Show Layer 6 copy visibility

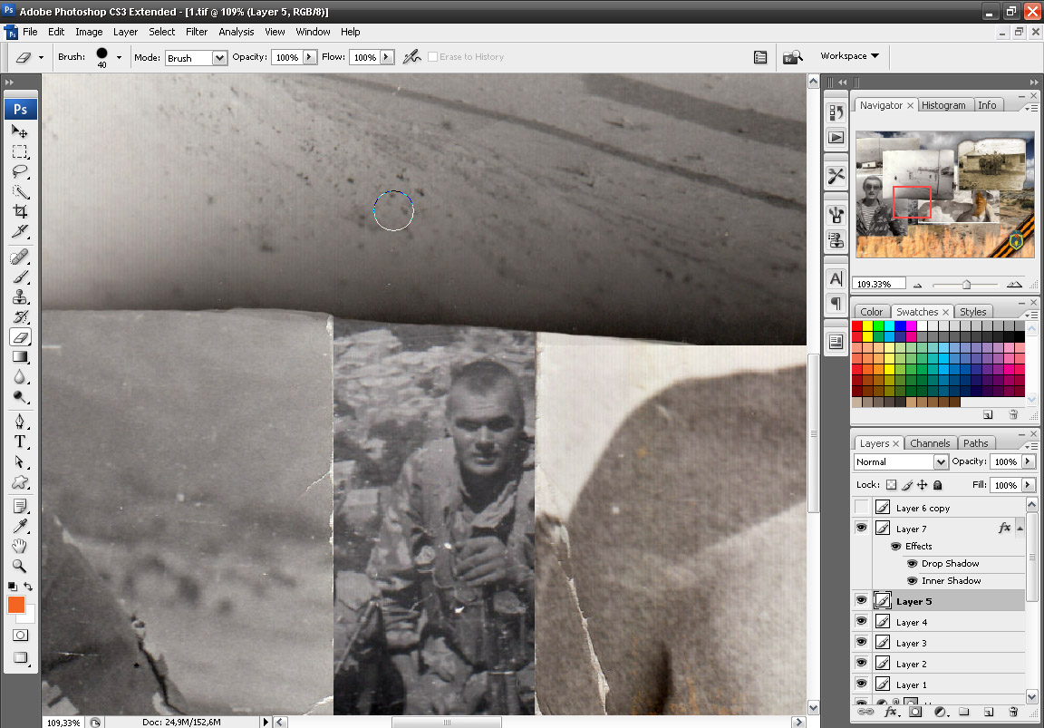pos(862,508)
